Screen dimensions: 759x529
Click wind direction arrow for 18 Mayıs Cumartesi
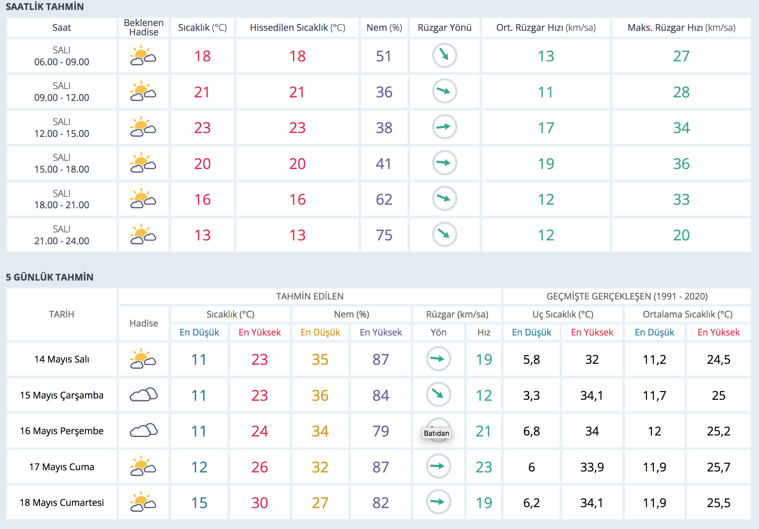pos(438,502)
